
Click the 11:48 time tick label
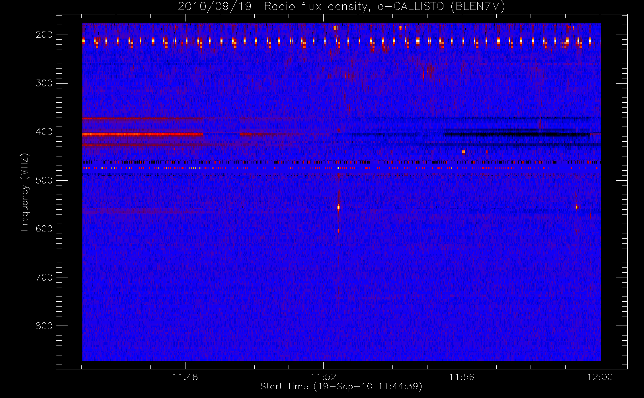(185, 377)
